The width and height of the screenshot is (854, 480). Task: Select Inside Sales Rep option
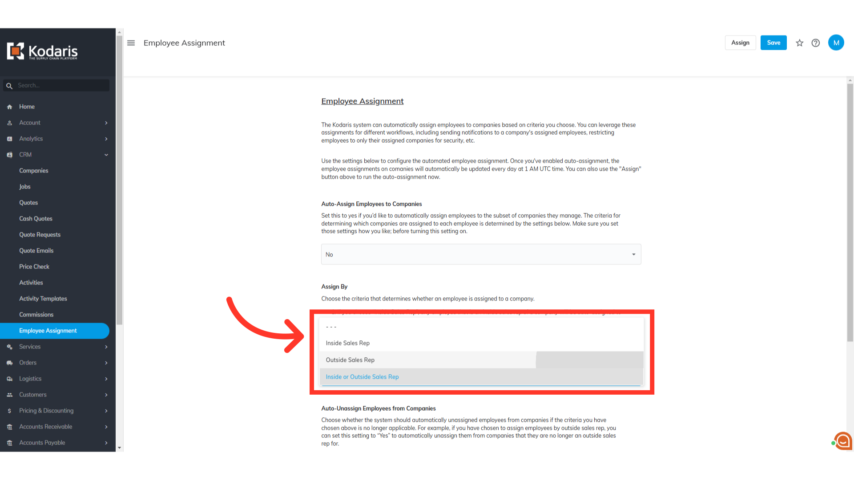pyautogui.click(x=481, y=343)
